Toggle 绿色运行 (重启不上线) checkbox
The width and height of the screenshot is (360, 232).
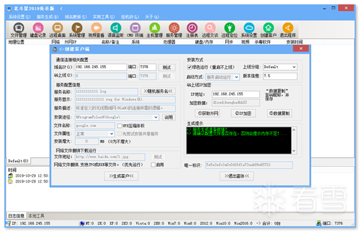[189, 67]
